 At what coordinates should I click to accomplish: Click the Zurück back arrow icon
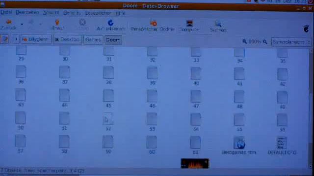[8, 22]
